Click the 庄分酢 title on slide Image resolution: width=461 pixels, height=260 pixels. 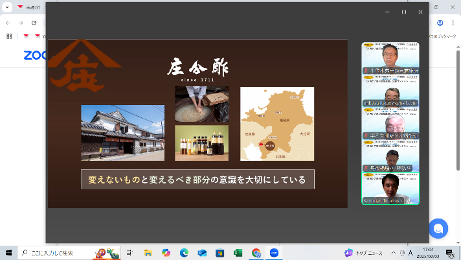(198, 67)
